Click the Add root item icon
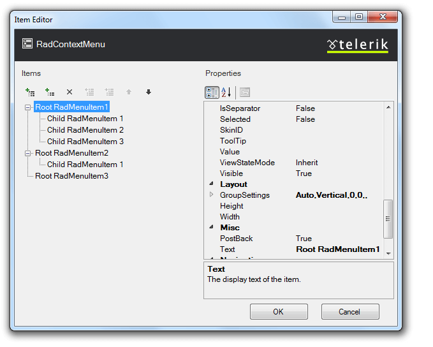The height and width of the screenshot is (347, 433). [x=30, y=92]
